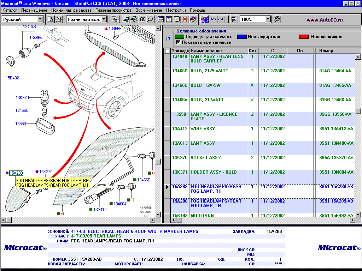Image resolution: width=362 pixels, height=271 pixels.
Task: Open the Обслуживание menu
Action: [x=149, y=10]
